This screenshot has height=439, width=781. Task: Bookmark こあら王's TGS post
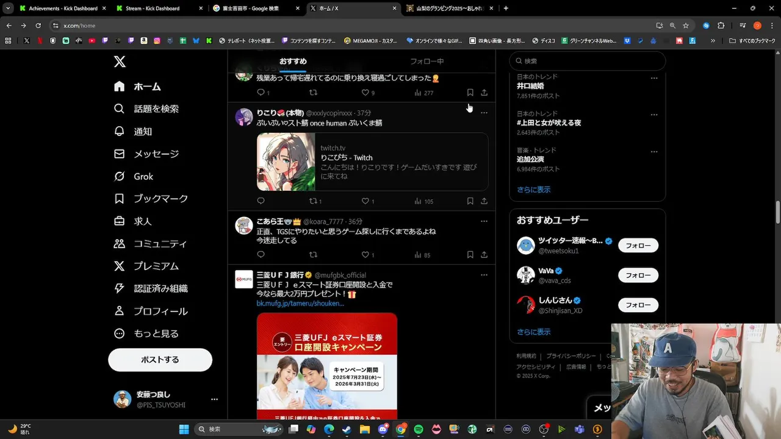(x=470, y=255)
